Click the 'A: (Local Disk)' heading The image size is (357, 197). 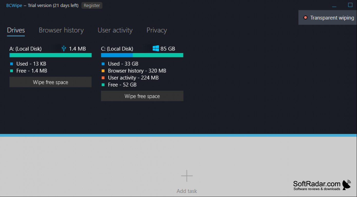coord(25,49)
